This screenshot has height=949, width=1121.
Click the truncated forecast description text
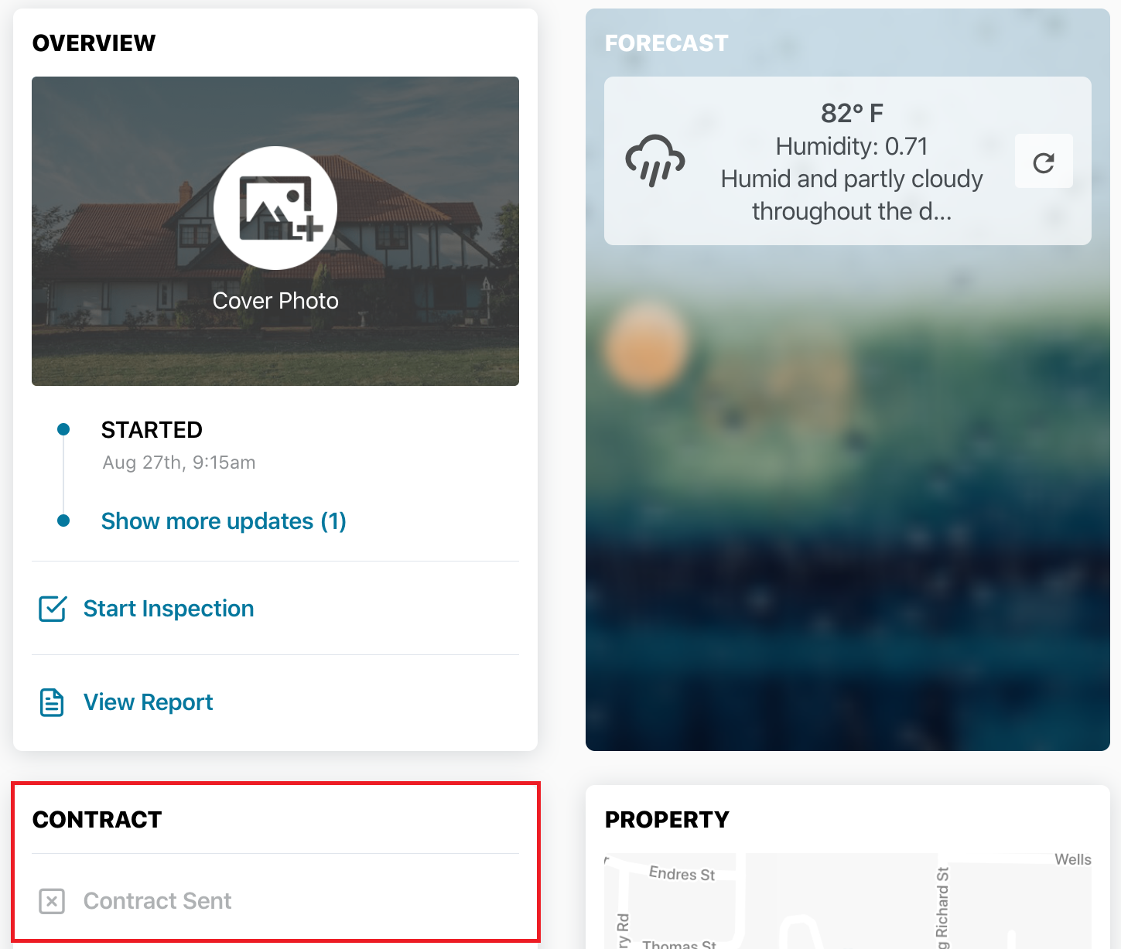[851, 195]
